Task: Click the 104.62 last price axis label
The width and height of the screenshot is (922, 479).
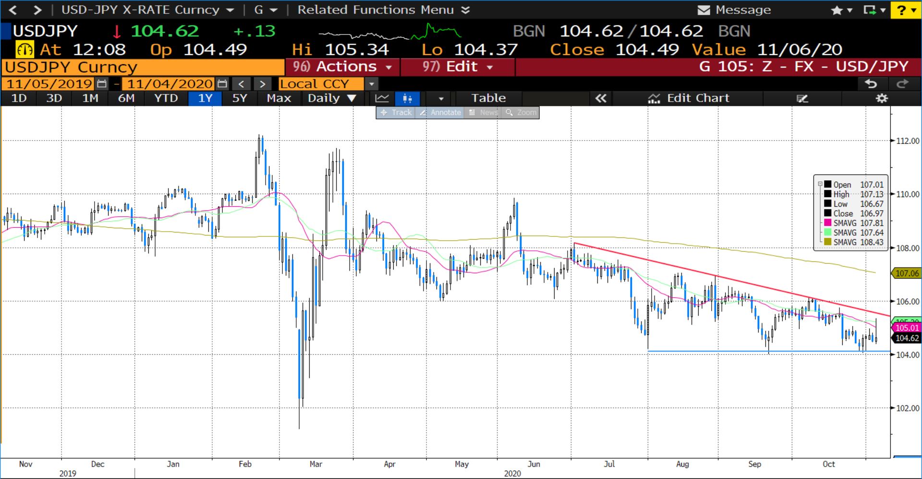Action: [906, 338]
